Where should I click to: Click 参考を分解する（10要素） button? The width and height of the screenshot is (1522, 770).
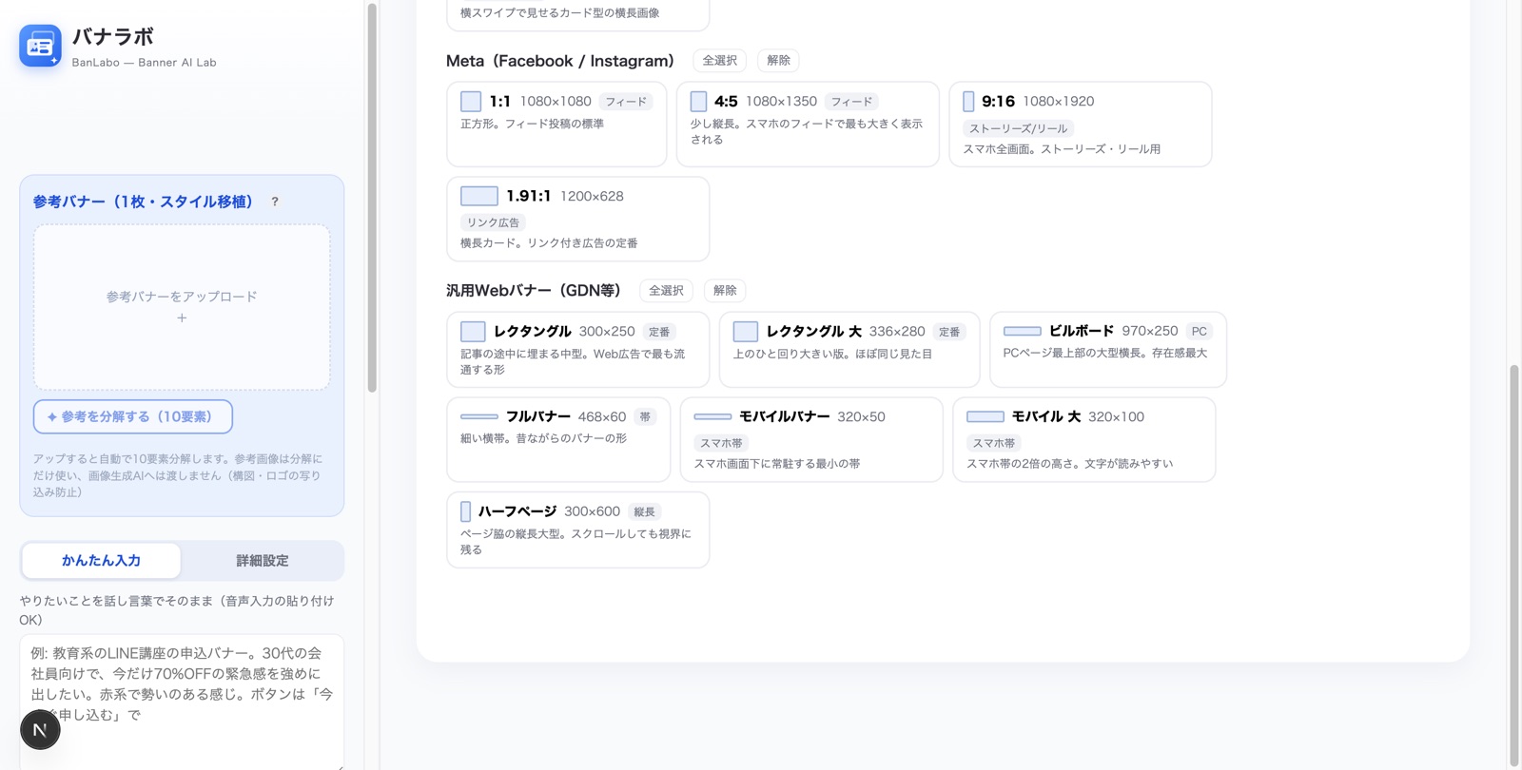coord(133,416)
